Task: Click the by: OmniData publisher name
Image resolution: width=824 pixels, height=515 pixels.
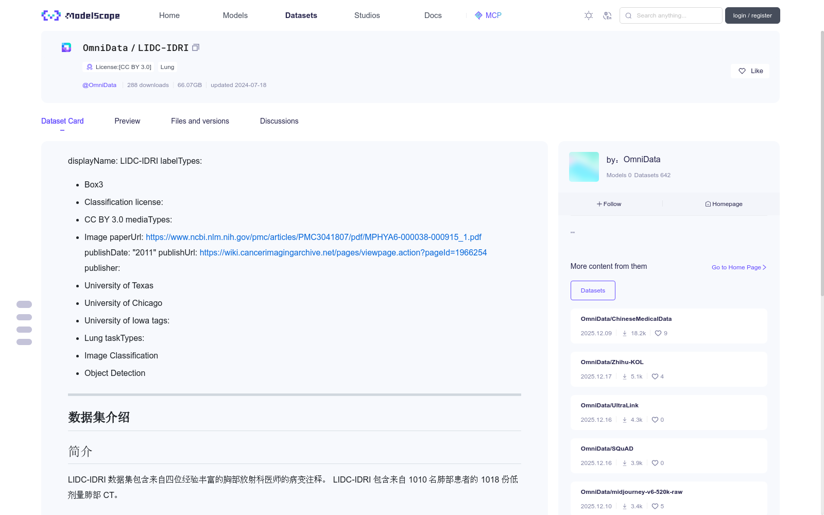Action: pos(633,160)
